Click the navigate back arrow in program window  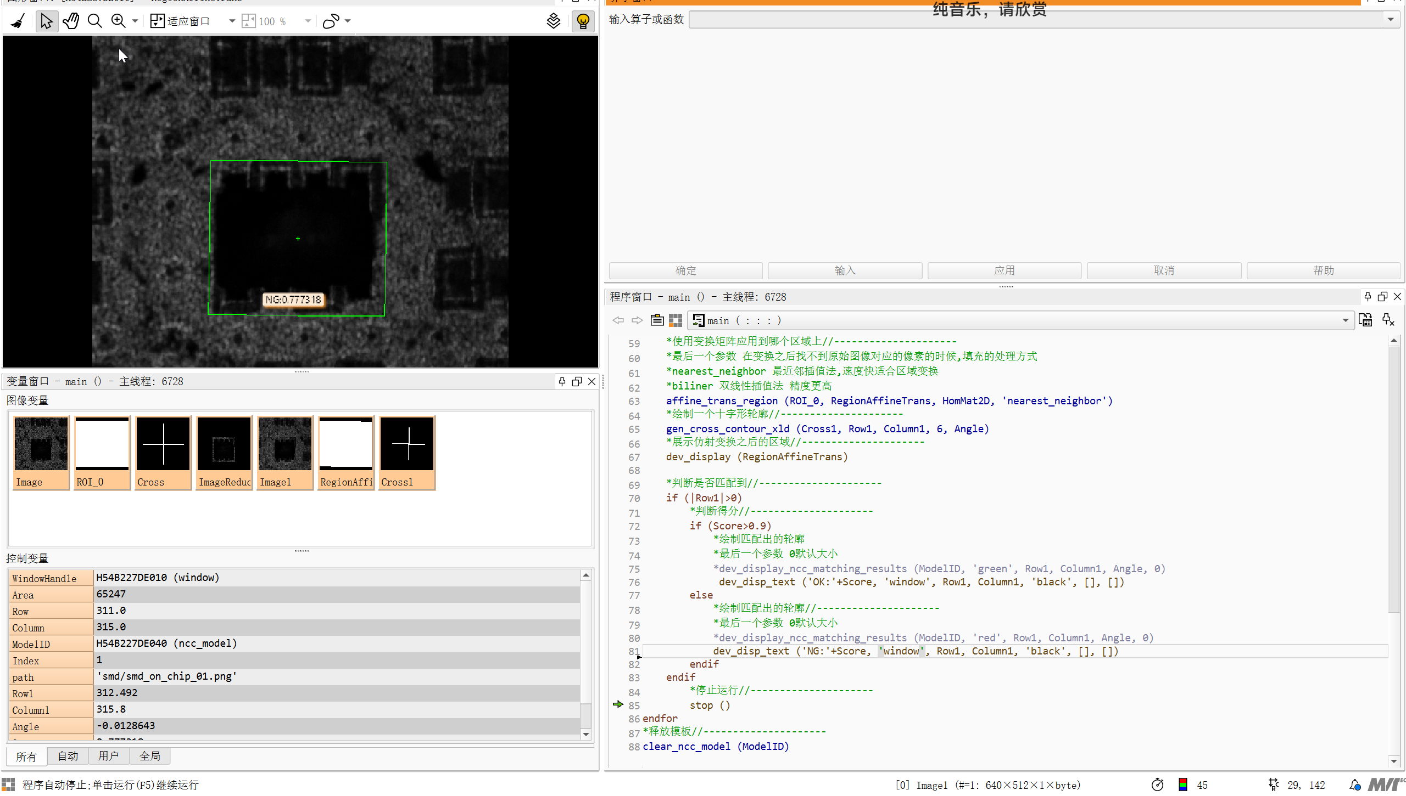coord(618,320)
